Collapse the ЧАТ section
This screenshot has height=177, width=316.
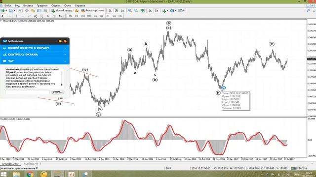[35, 61]
